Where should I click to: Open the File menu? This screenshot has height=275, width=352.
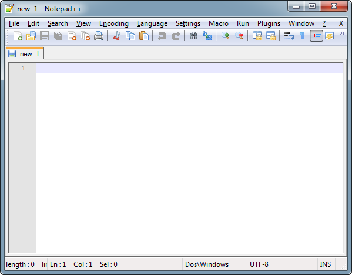coord(14,23)
